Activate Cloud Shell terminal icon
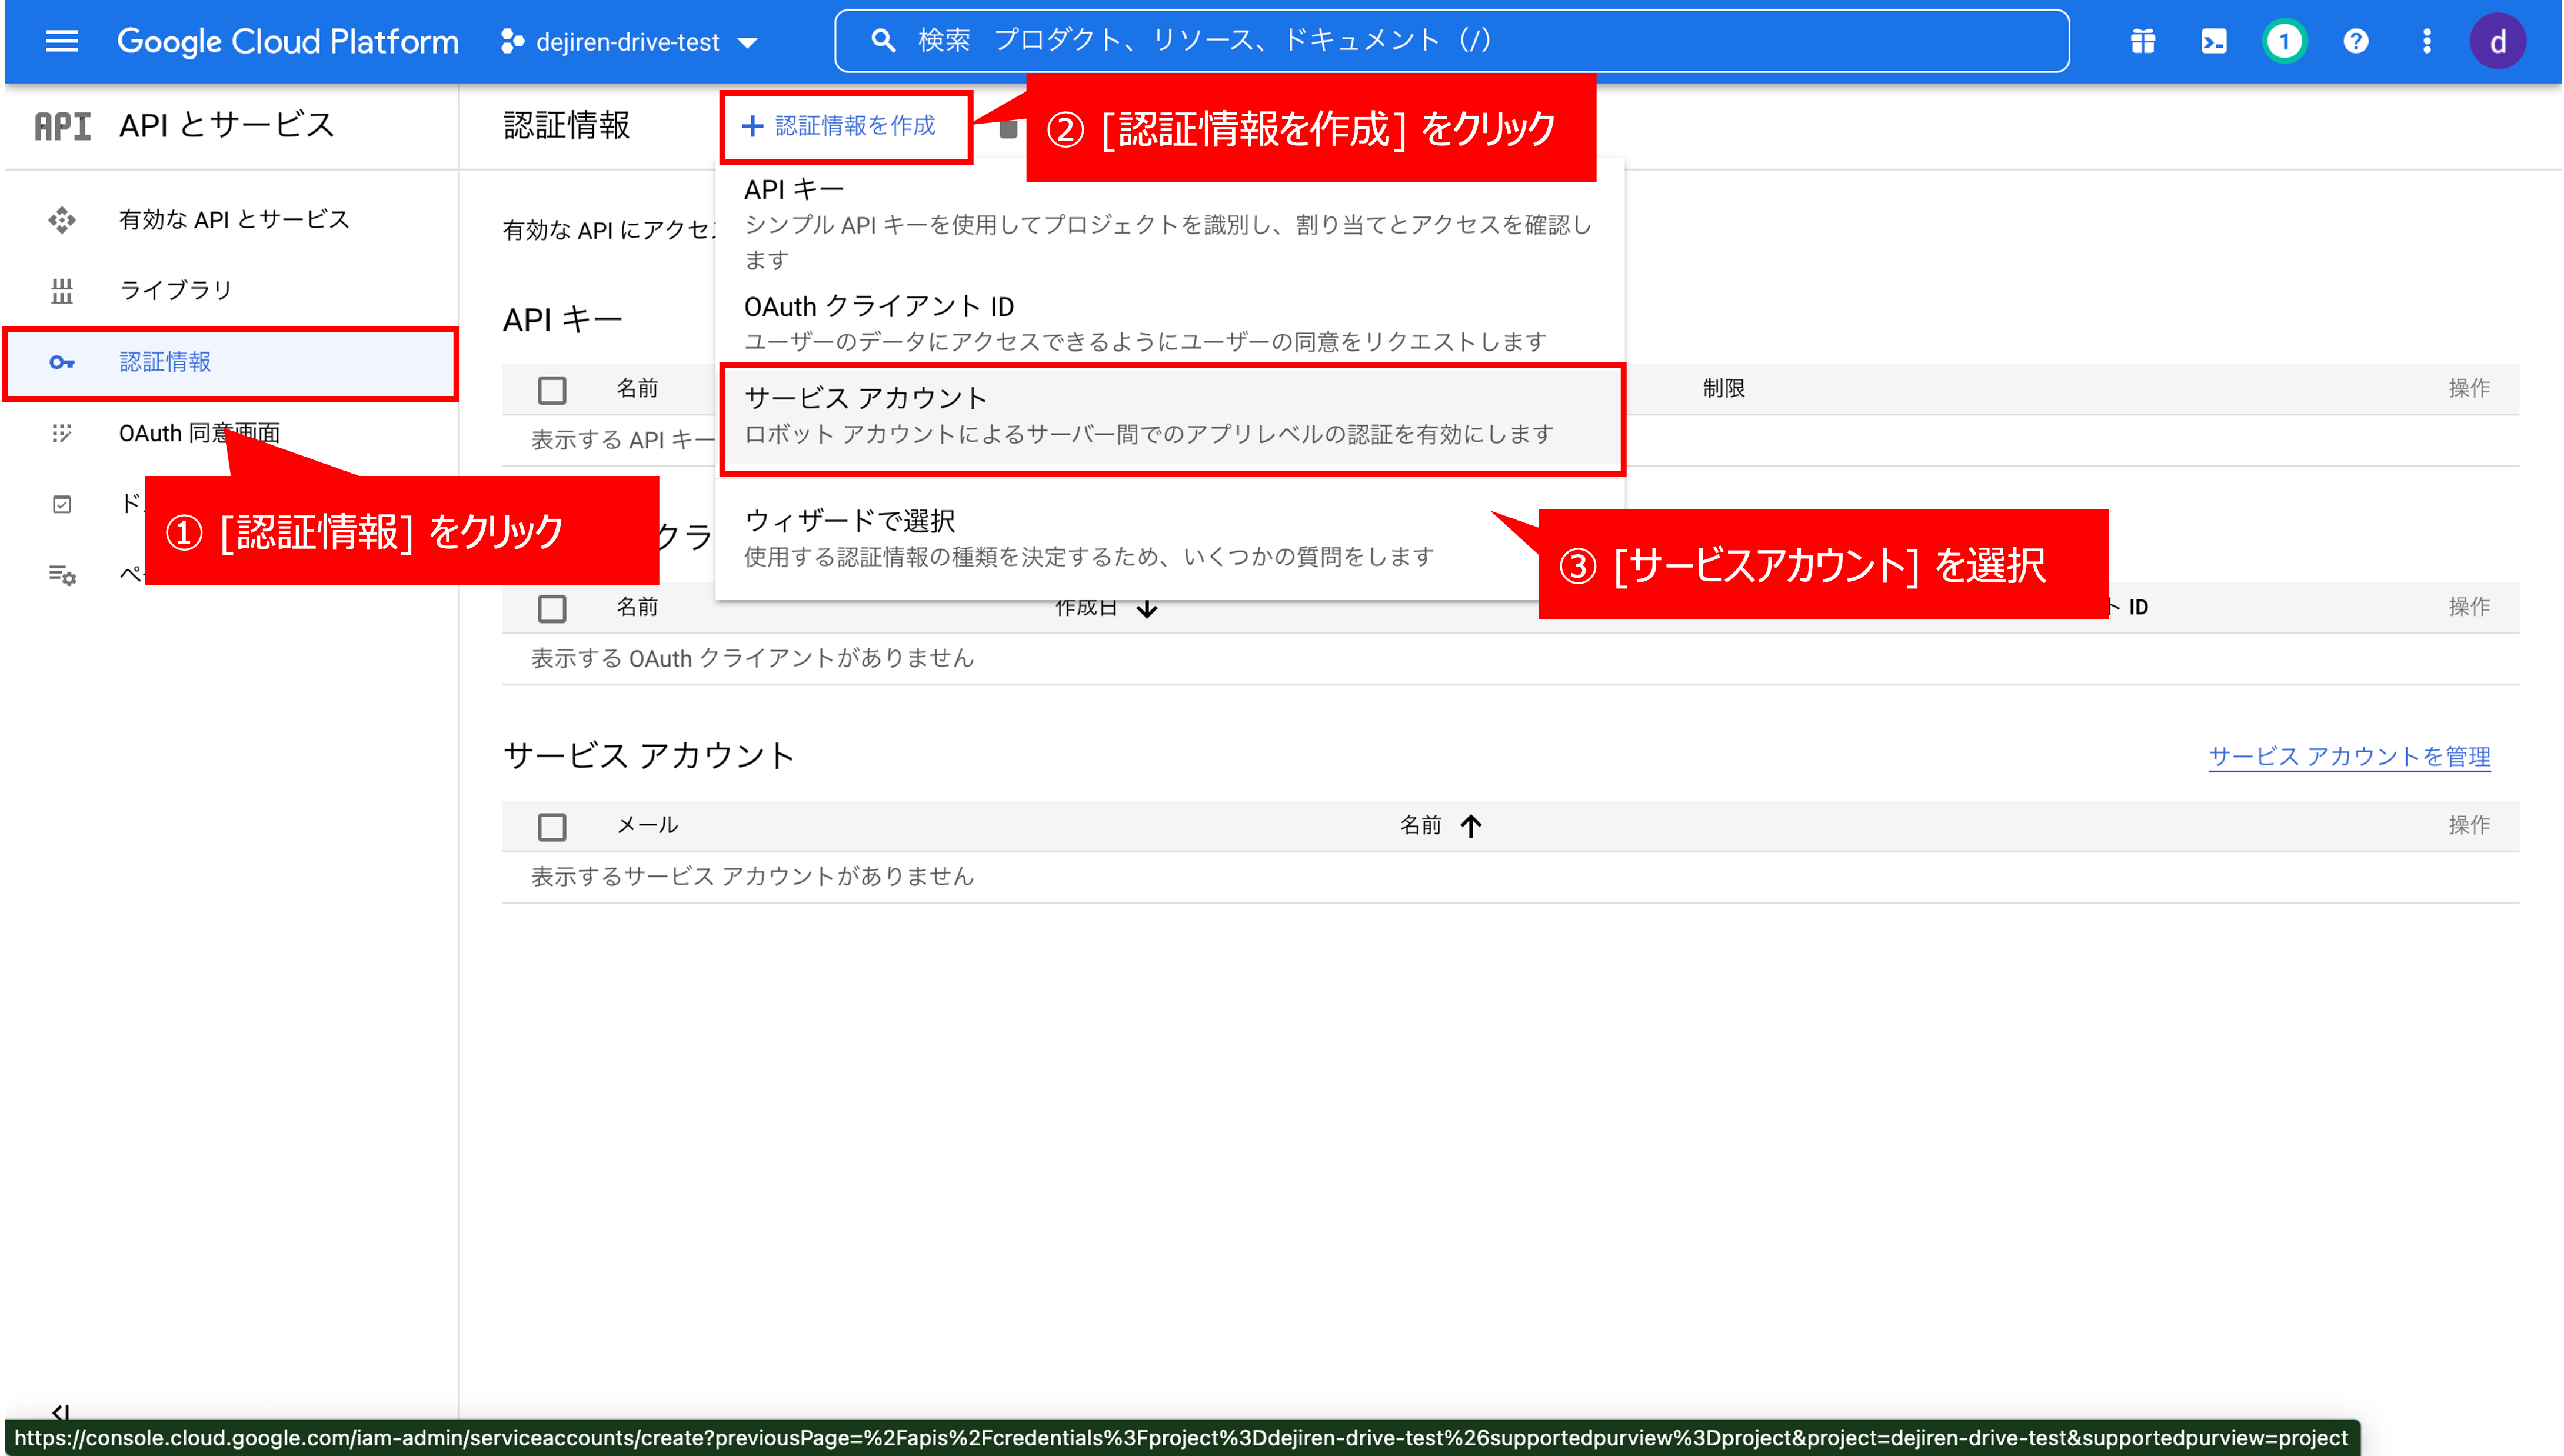 (2213, 41)
